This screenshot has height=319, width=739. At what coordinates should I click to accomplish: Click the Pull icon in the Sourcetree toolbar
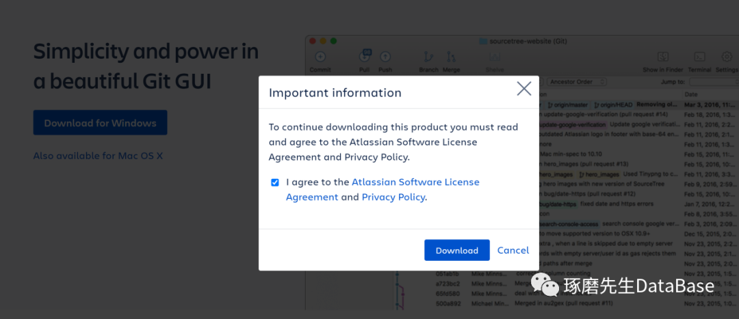[x=364, y=56]
